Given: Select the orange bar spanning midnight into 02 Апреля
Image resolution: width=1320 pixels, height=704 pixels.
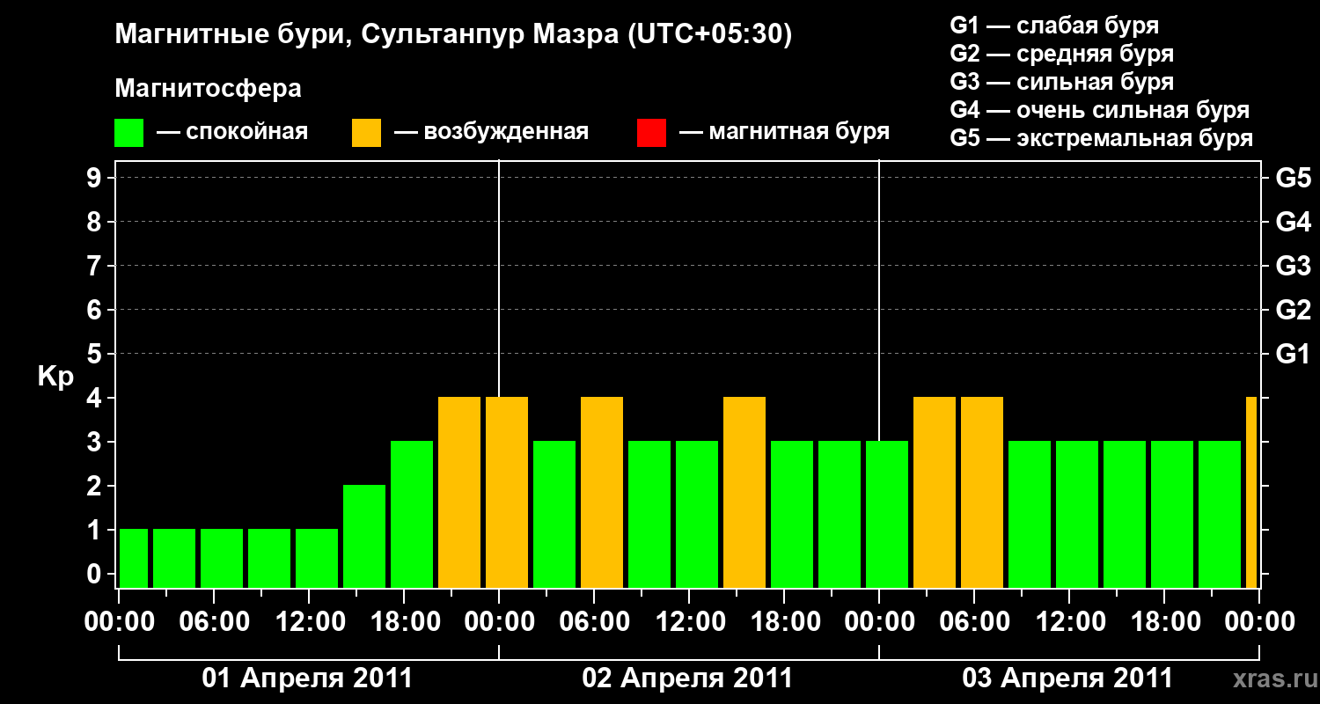Looking at the screenshot, I should pyautogui.click(x=507, y=492).
